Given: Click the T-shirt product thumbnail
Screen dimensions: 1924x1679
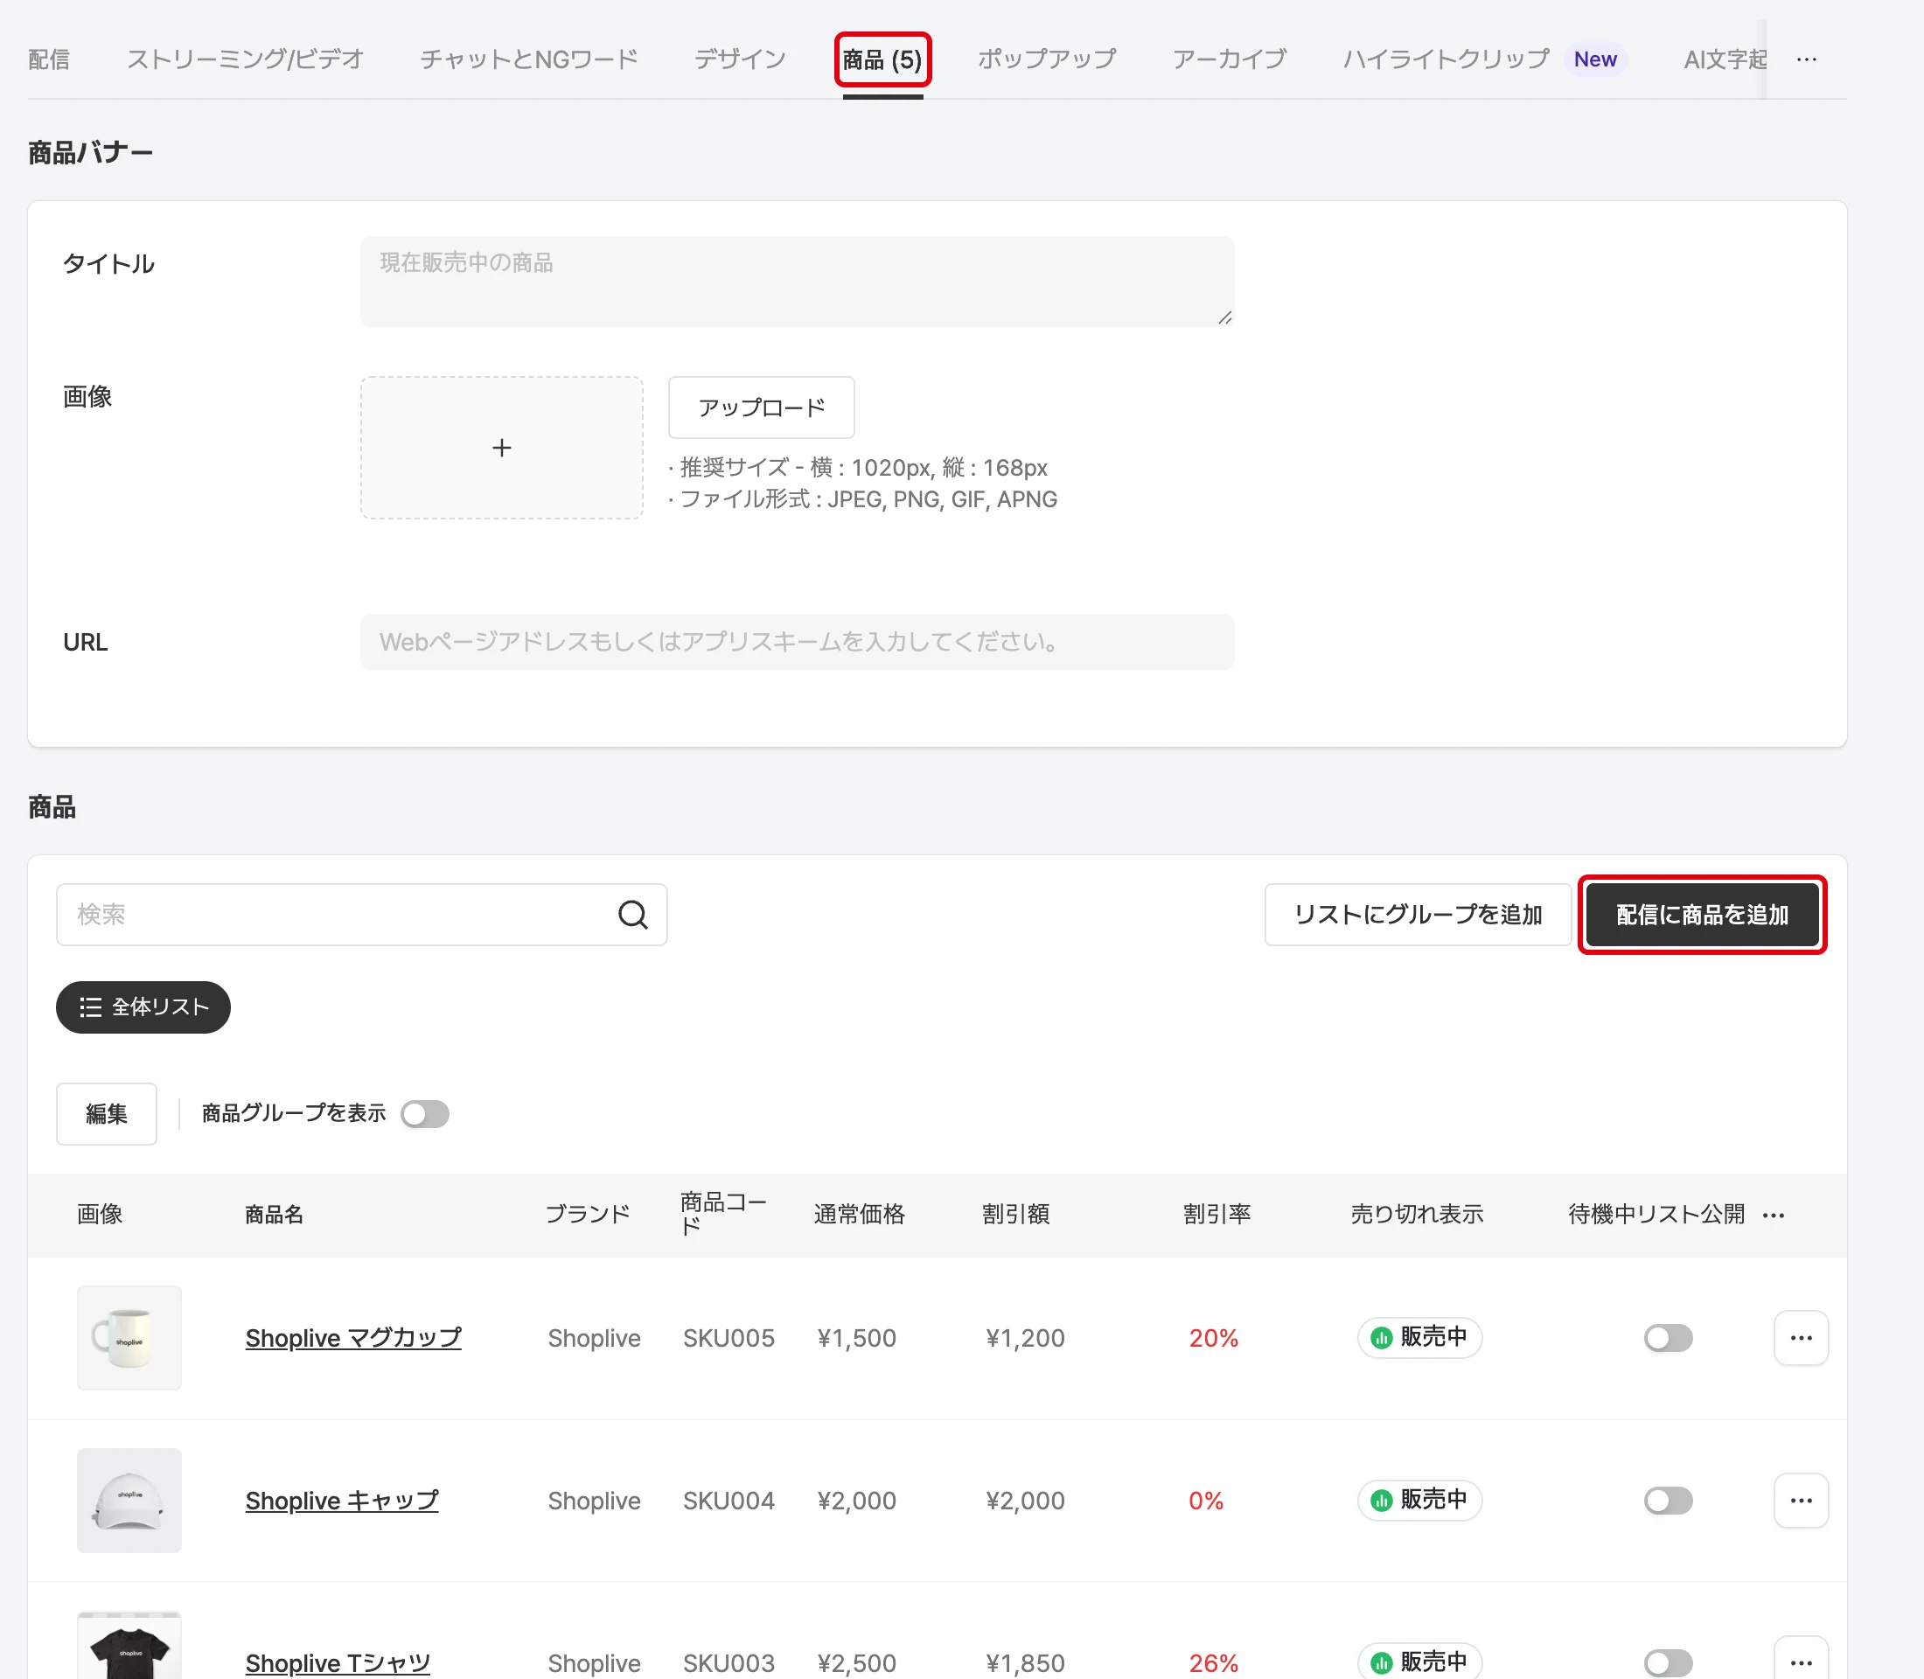Looking at the screenshot, I should click(129, 1645).
